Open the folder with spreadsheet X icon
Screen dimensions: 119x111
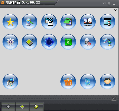tap(49, 22)
